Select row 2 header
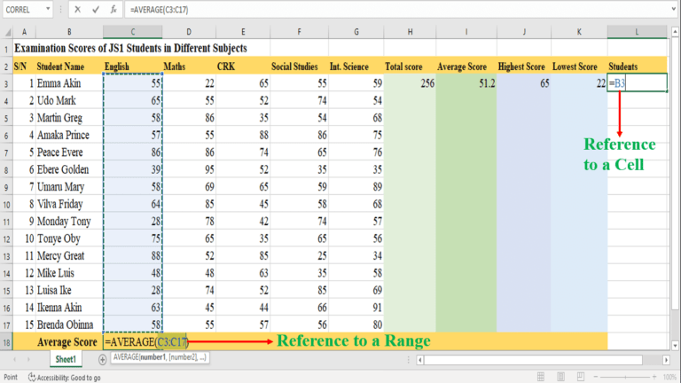The width and height of the screenshot is (681, 383). [6, 66]
